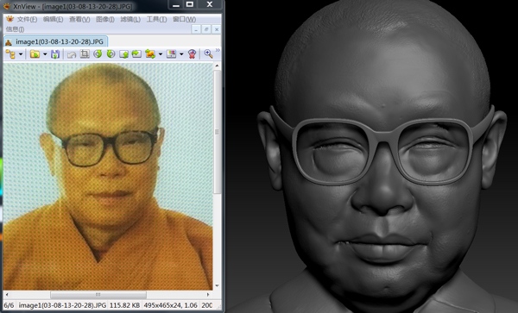Click the vertical scrollbar thumb
Screen dimensions: 518x313
click(217, 132)
